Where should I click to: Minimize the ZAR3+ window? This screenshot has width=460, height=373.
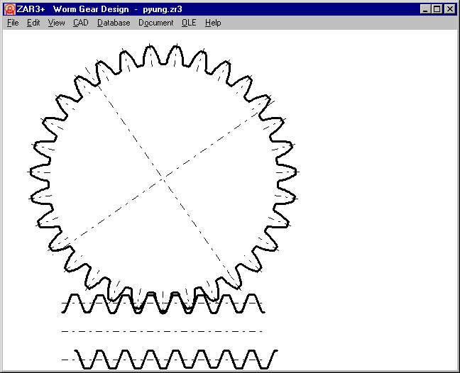[x=425, y=9]
